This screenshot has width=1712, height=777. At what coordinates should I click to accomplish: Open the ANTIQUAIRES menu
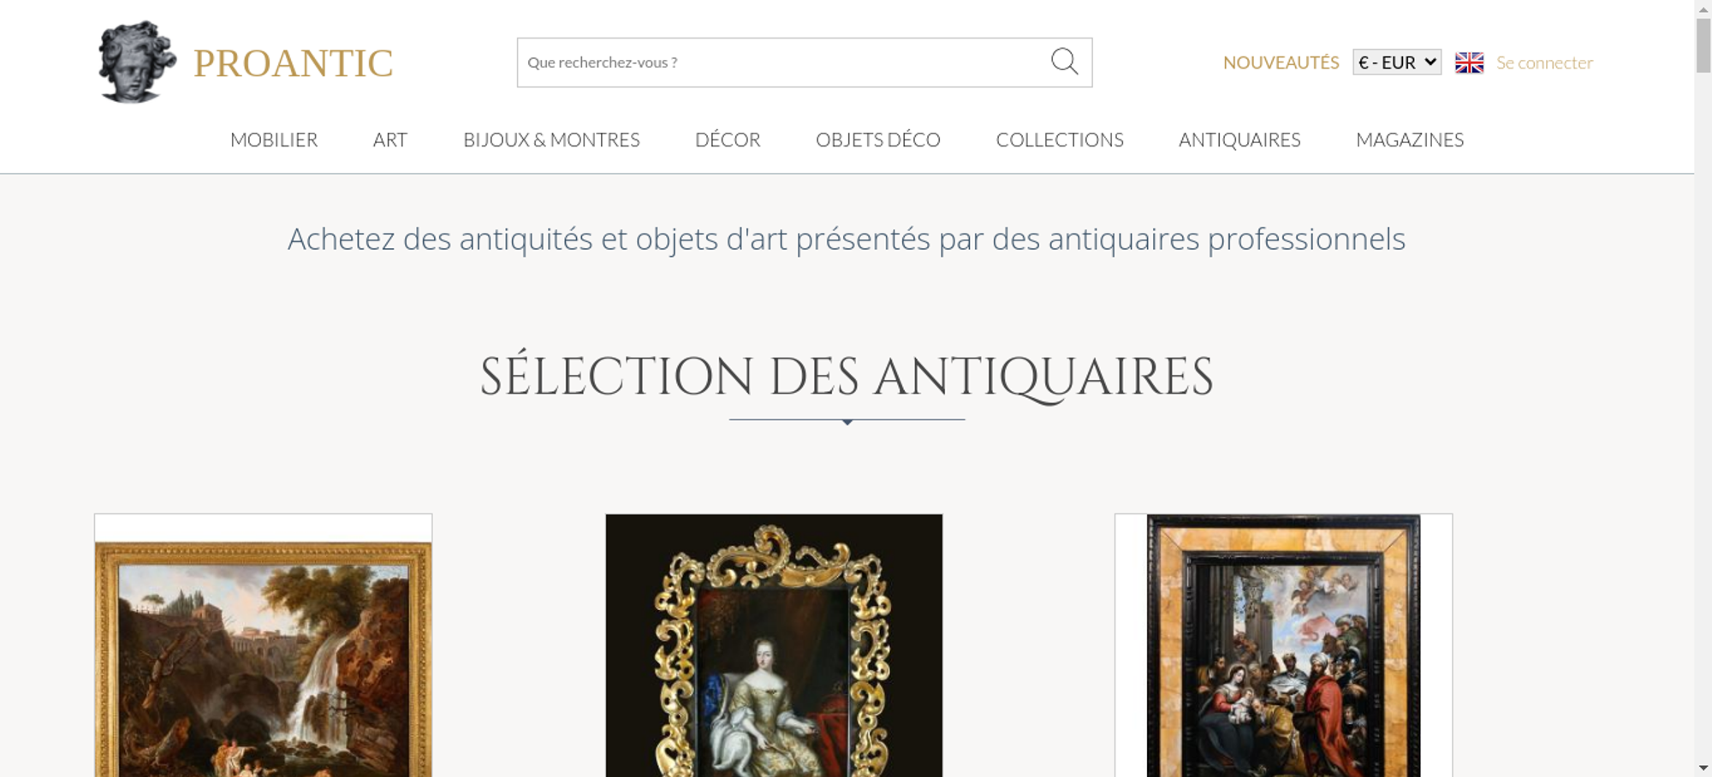pos(1239,139)
